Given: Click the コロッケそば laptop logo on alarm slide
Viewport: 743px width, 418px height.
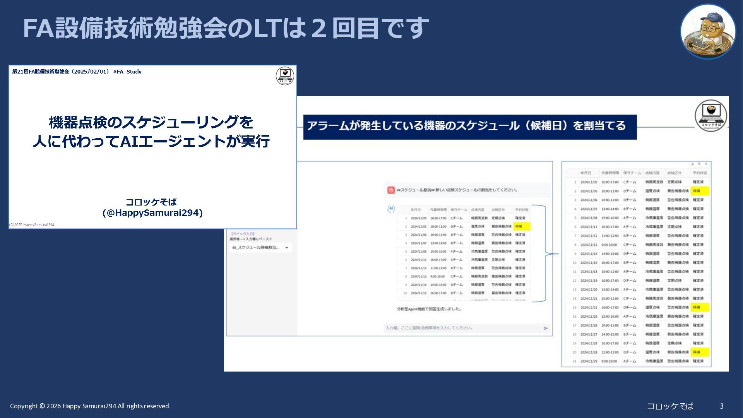Looking at the screenshot, I should click(711, 115).
